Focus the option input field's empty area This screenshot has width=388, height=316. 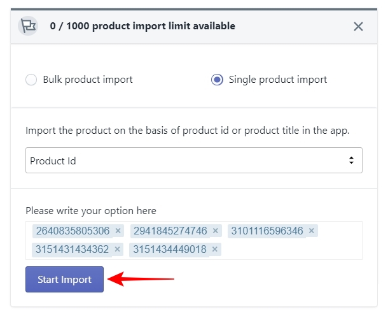291,249
